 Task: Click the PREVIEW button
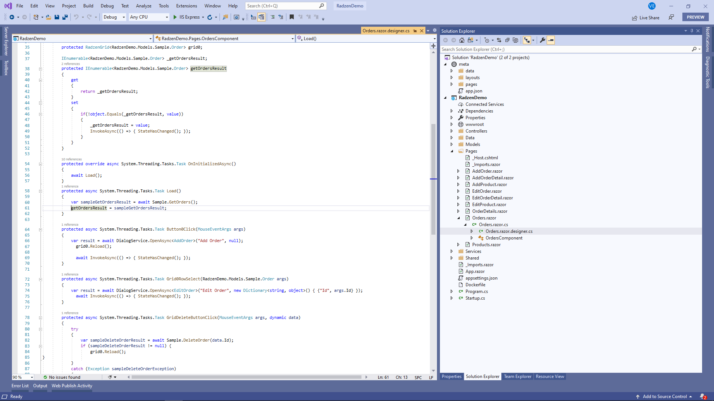[695, 17]
